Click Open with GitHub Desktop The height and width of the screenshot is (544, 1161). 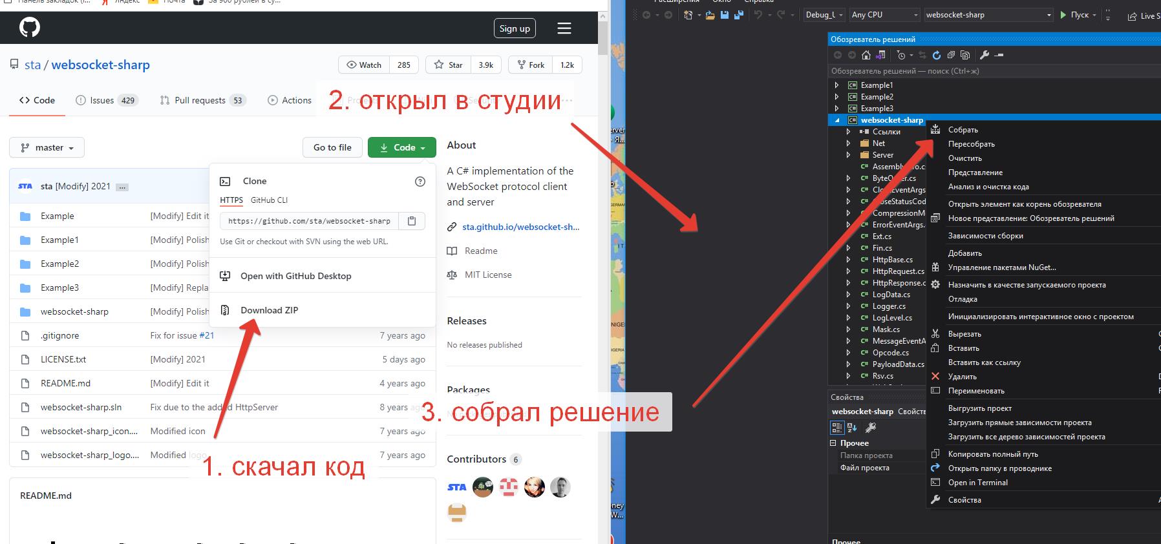point(296,276)
